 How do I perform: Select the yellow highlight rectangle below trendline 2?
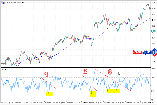click(x=92, y=94)
